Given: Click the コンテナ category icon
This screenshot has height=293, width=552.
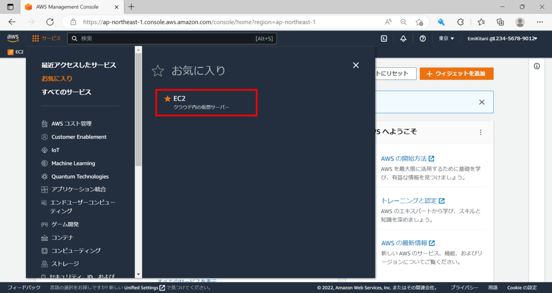Looking at the screenshot, I should pyautogui.click(x=45, y=238).
